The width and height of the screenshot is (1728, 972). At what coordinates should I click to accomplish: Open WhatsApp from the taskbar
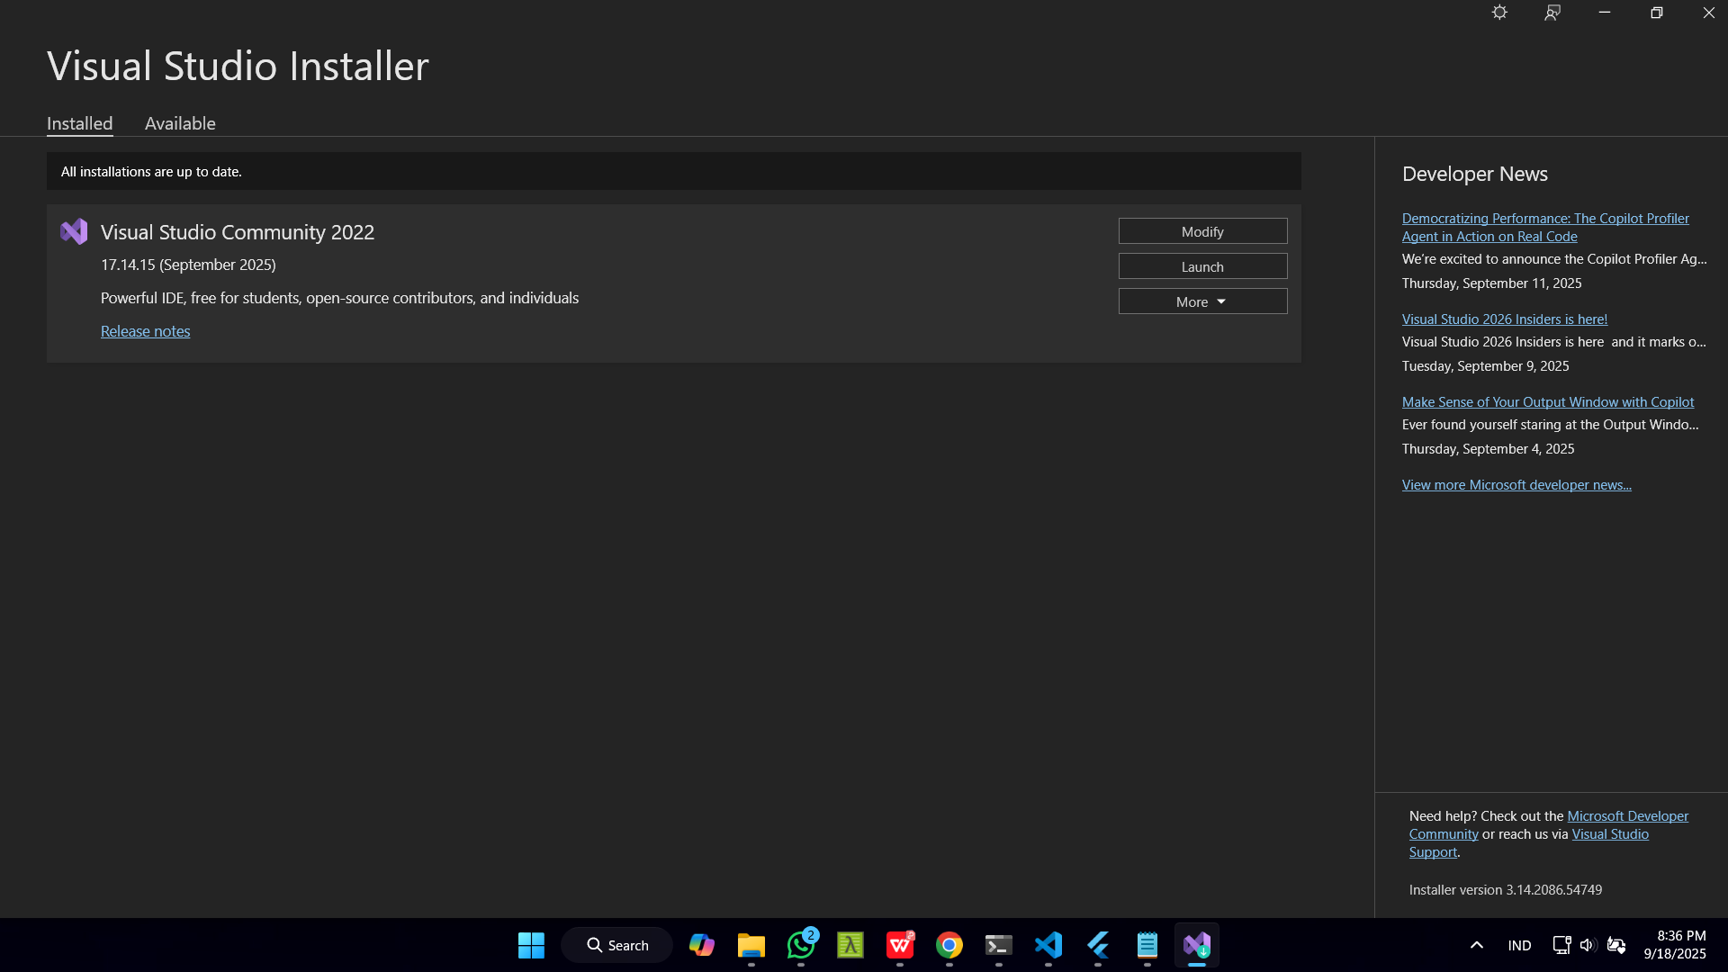point(801,945)
